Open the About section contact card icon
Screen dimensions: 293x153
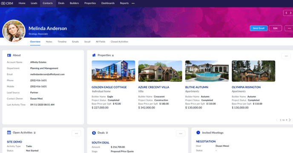9,55
